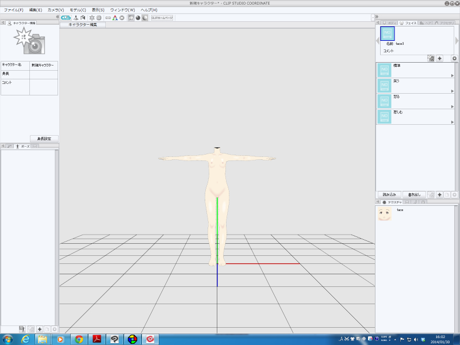
Task: Expand the 怒る expression entry arrow
Action: pyautogui.click(x=452, y=107)
